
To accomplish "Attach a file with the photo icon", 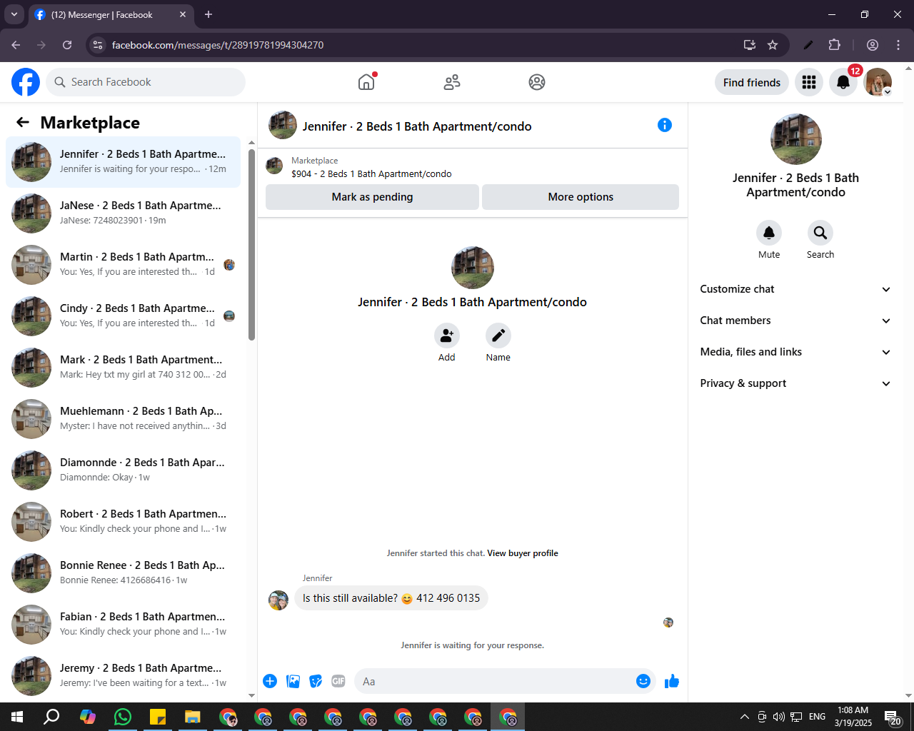I will (293, 681).
